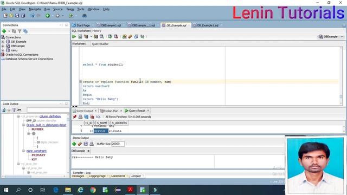This screenshot has width=347, height=195.
Task: Close the DBExample tab in Dbms Output
Action: pyautogui.click(x=88, y=151)
